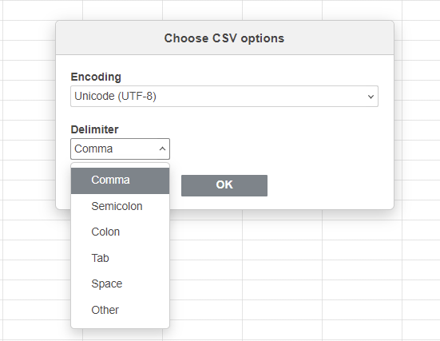
Task: Click the Encoding dropdown chevron arrow
Action: tap(371, 97)
